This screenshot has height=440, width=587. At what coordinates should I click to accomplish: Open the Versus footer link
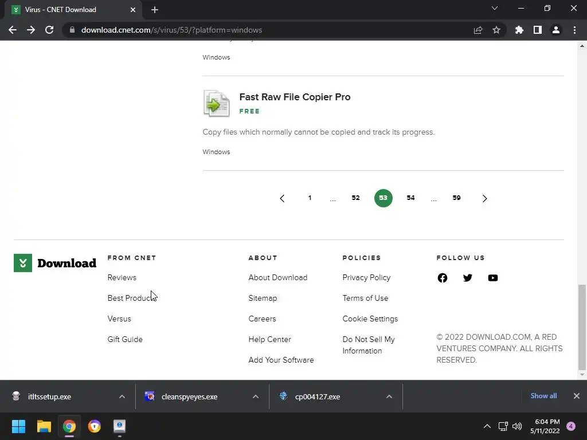coord(119,319)
